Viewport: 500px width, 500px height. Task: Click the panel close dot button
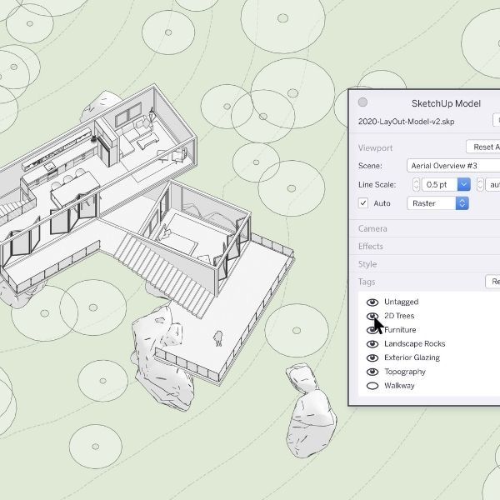(x=362, y=102)
